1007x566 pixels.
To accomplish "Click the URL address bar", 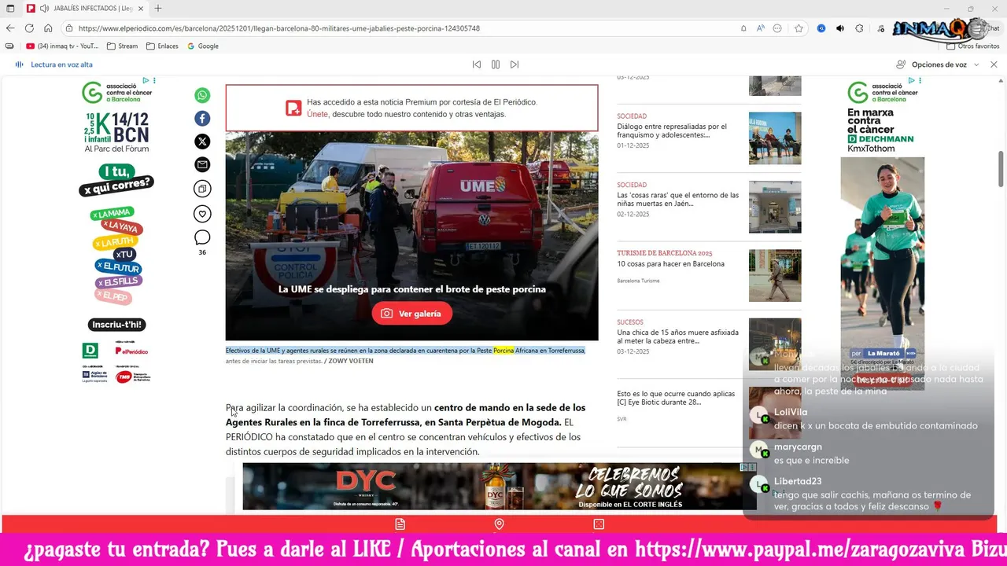I will (401, 28).
